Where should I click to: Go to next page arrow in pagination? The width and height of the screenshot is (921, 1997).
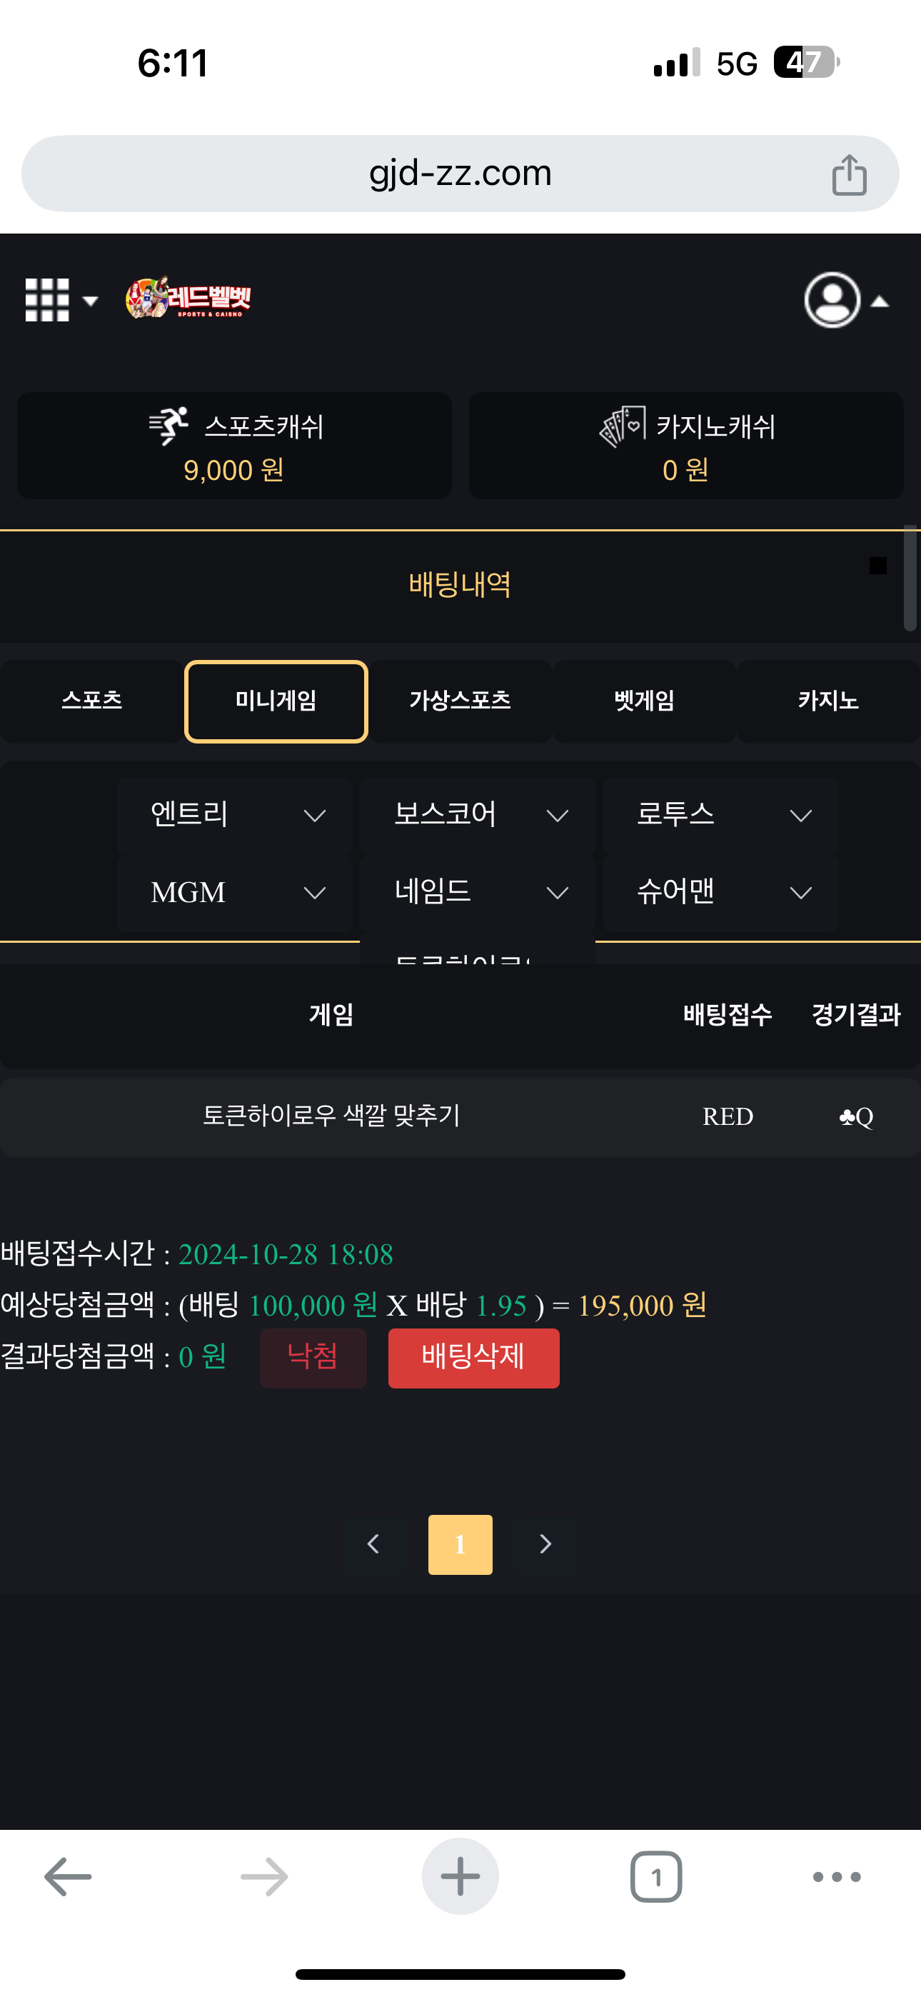(x=545, y=1544)
